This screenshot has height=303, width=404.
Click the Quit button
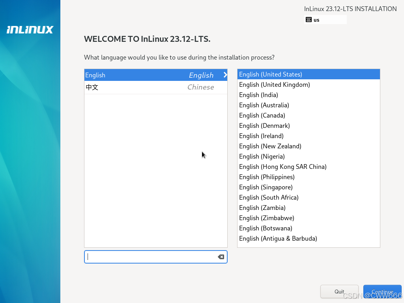(x=339, y=291)
